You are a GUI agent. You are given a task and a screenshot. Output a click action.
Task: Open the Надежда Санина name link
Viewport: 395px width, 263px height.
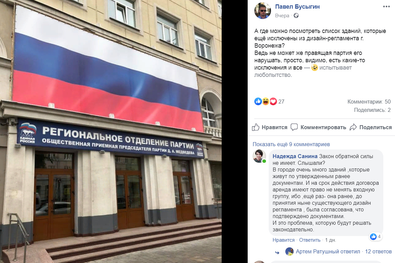295,156
